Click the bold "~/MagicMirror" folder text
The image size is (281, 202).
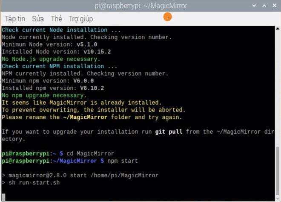tap(85, 117)
